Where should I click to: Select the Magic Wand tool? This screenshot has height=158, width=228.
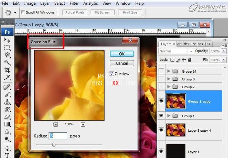7,62
